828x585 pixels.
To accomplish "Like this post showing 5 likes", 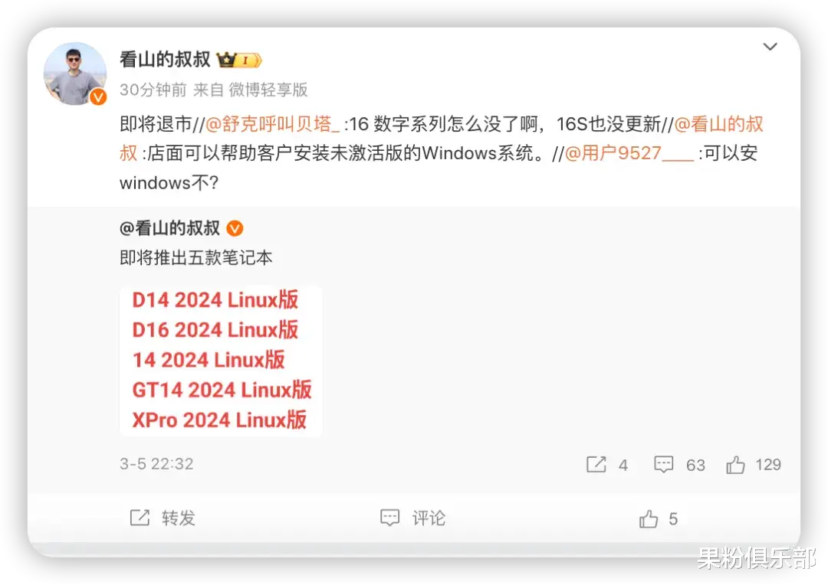I will [649, 519].
